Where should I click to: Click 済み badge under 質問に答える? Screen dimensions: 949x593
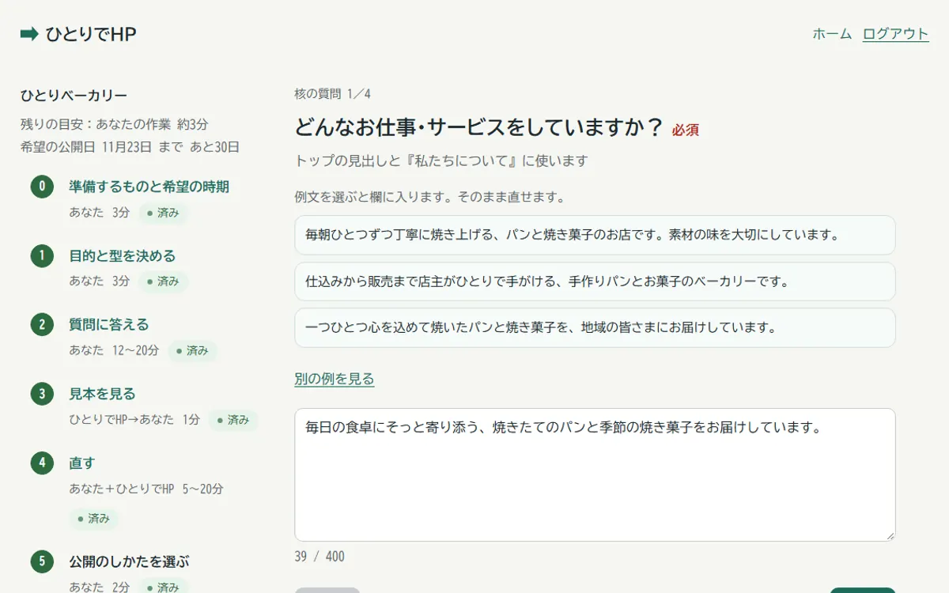[193, 350]
